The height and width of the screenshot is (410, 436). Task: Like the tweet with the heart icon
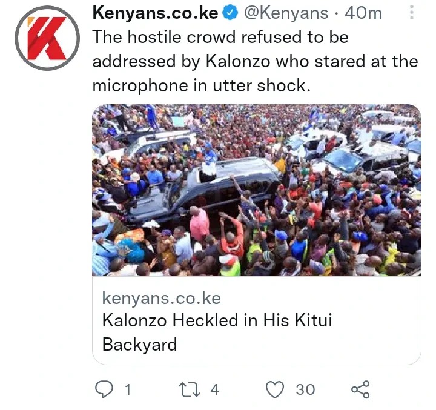click(x=275, y=389)
